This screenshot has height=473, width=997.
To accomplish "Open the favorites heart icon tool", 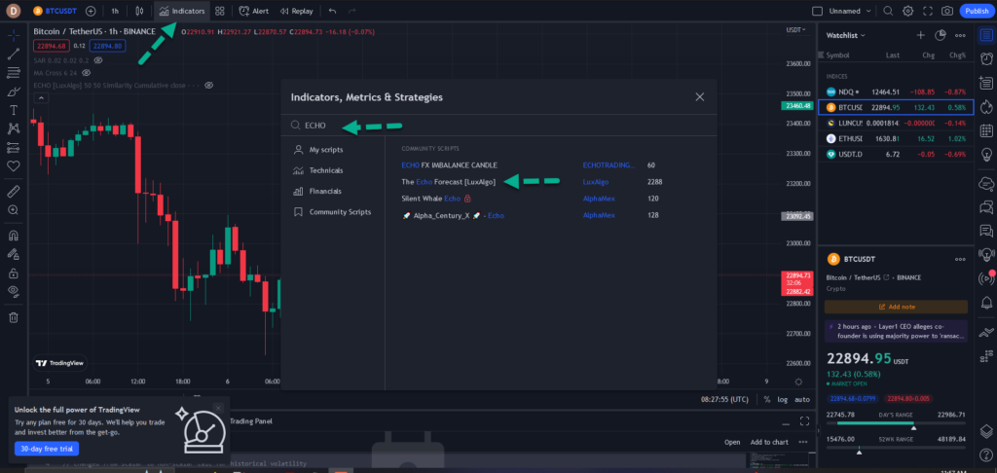I will tap(14, 165).
